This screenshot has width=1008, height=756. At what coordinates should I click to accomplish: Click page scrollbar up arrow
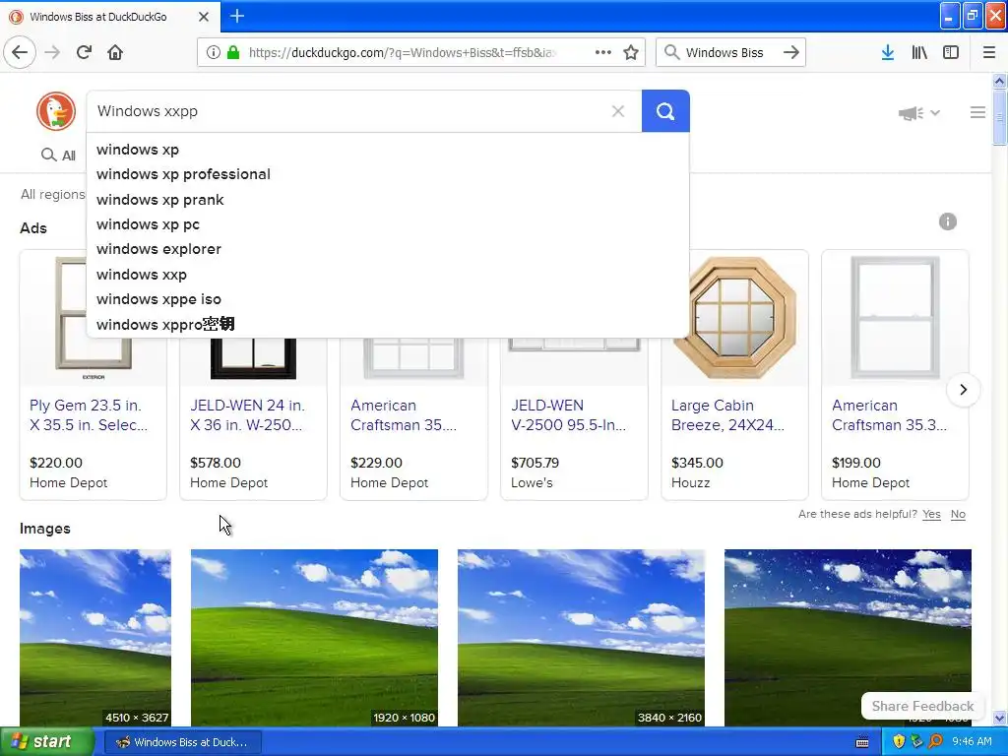click(1000, 81)
